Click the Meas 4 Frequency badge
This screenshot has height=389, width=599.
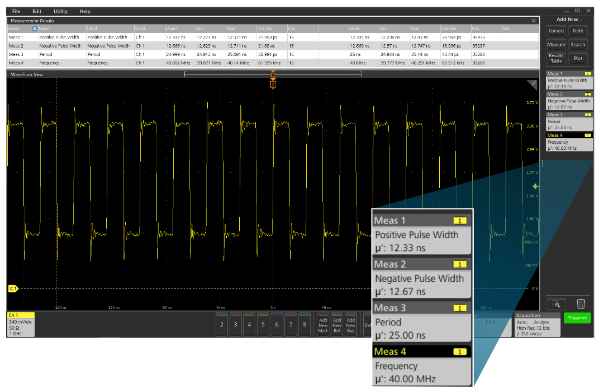tap(569, 142)
